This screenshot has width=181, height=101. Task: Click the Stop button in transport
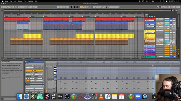[74, 7]
